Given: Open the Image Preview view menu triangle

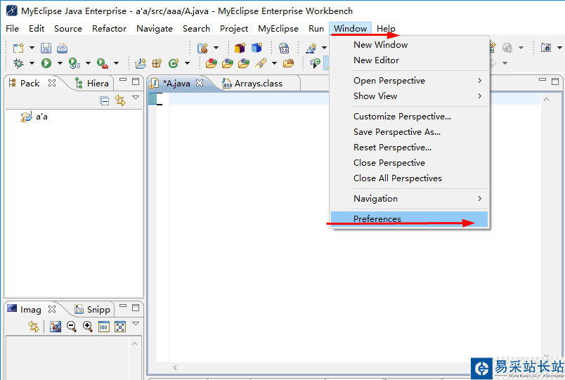Looking at the screenshot, I should 136,323.
